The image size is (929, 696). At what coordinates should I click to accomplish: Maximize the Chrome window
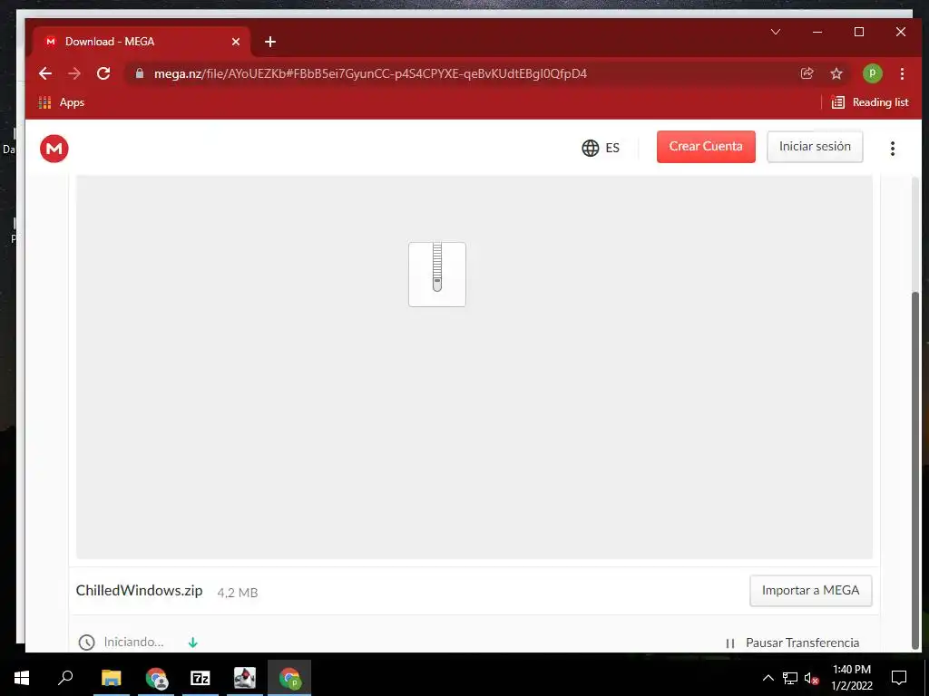(859, 32)
